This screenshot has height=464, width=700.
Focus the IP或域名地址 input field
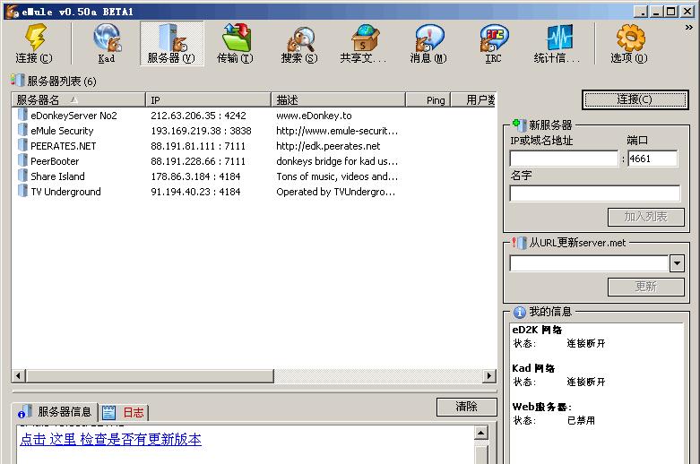tap(565, 159)
